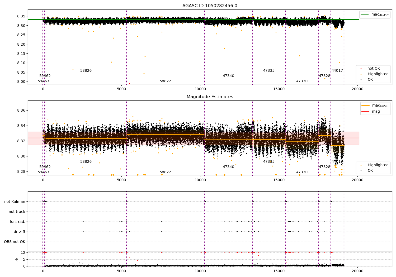The height and width of the screenshot is (277, 396).
Task: Click the 8.05 tick on top plot
Action: (x=21, y=72)
